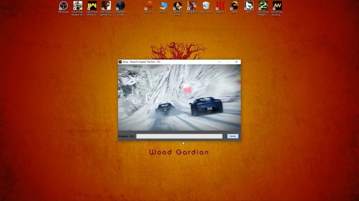Open Tom Clancy's Splinter Cell shortcut
Viewport: 359px width, 201px height.
pos(106,8)
